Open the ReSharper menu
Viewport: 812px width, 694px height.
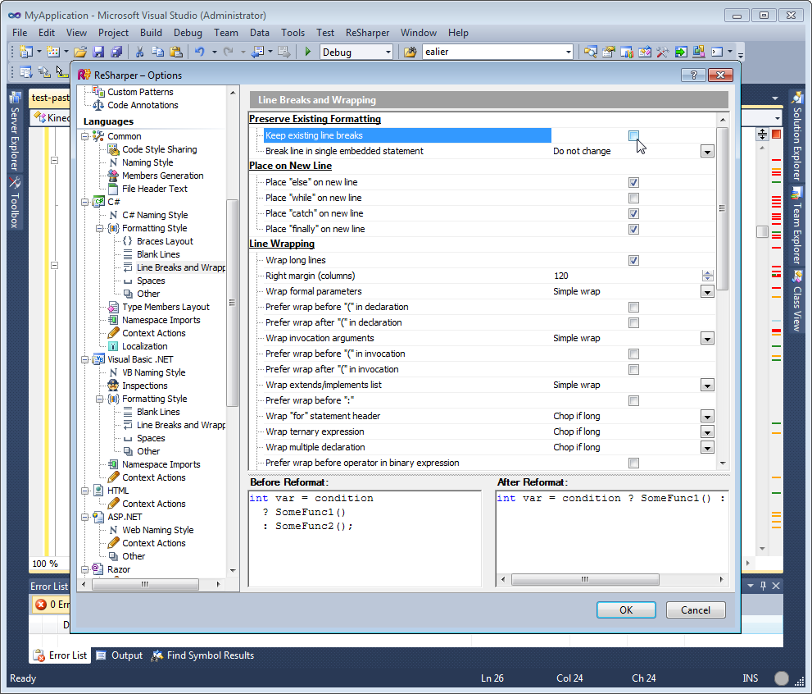367,33
